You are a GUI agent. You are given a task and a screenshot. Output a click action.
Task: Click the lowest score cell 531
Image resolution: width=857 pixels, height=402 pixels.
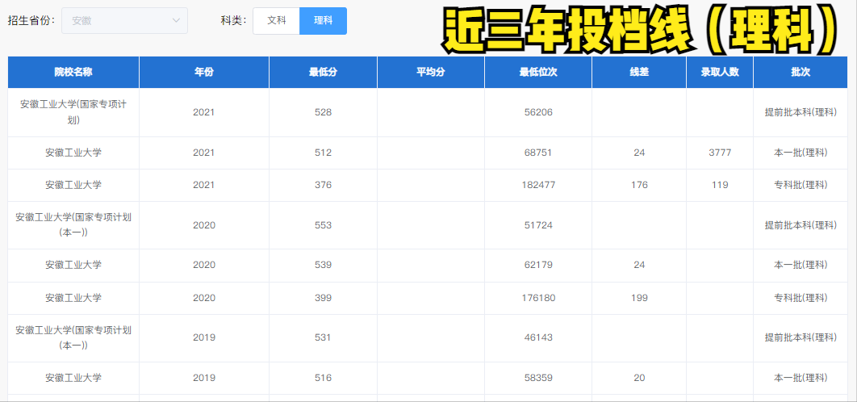point(323,337)
